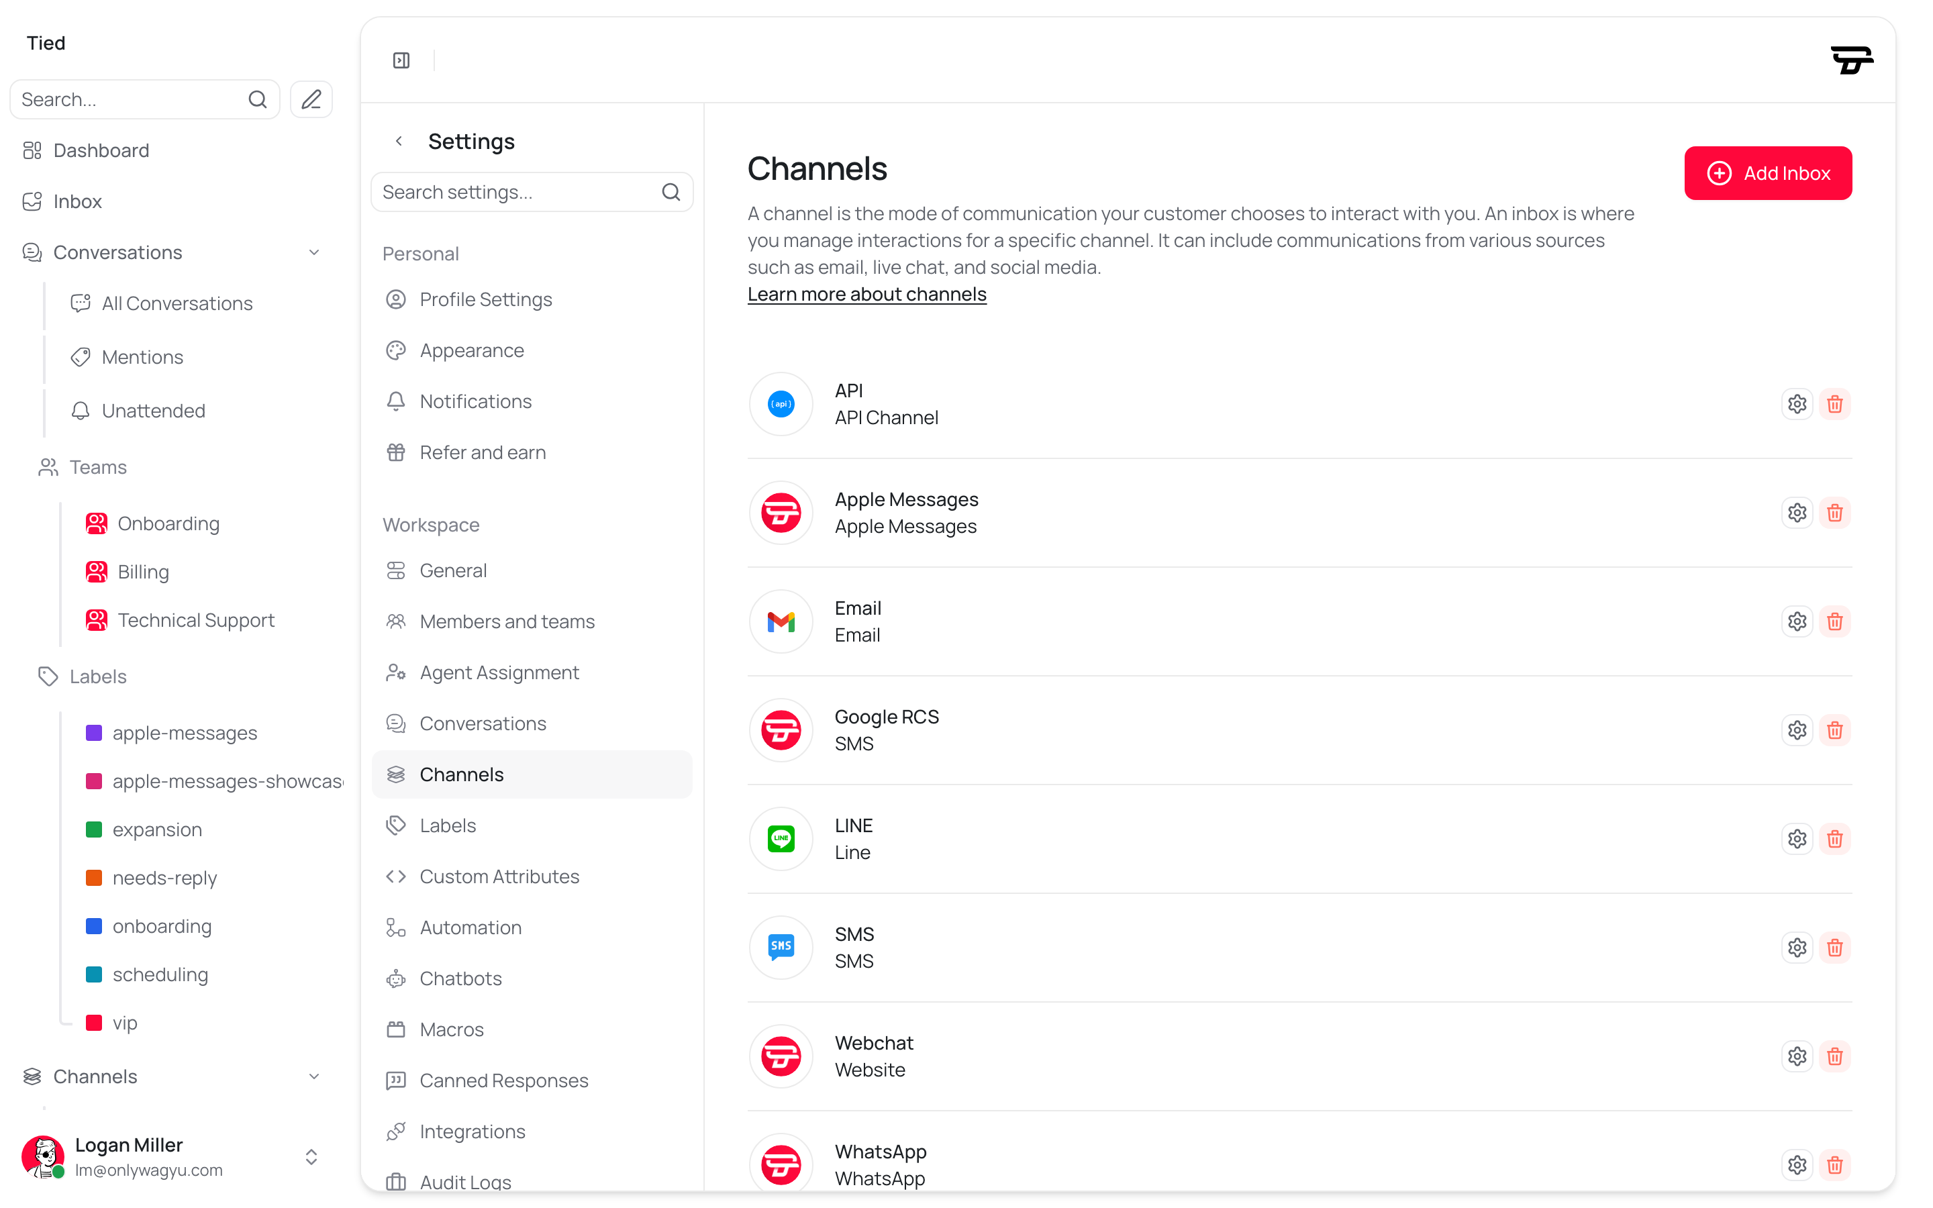Go back with Settings arrow
The image size is (1933, 1208).
click(x=399, y=141)
